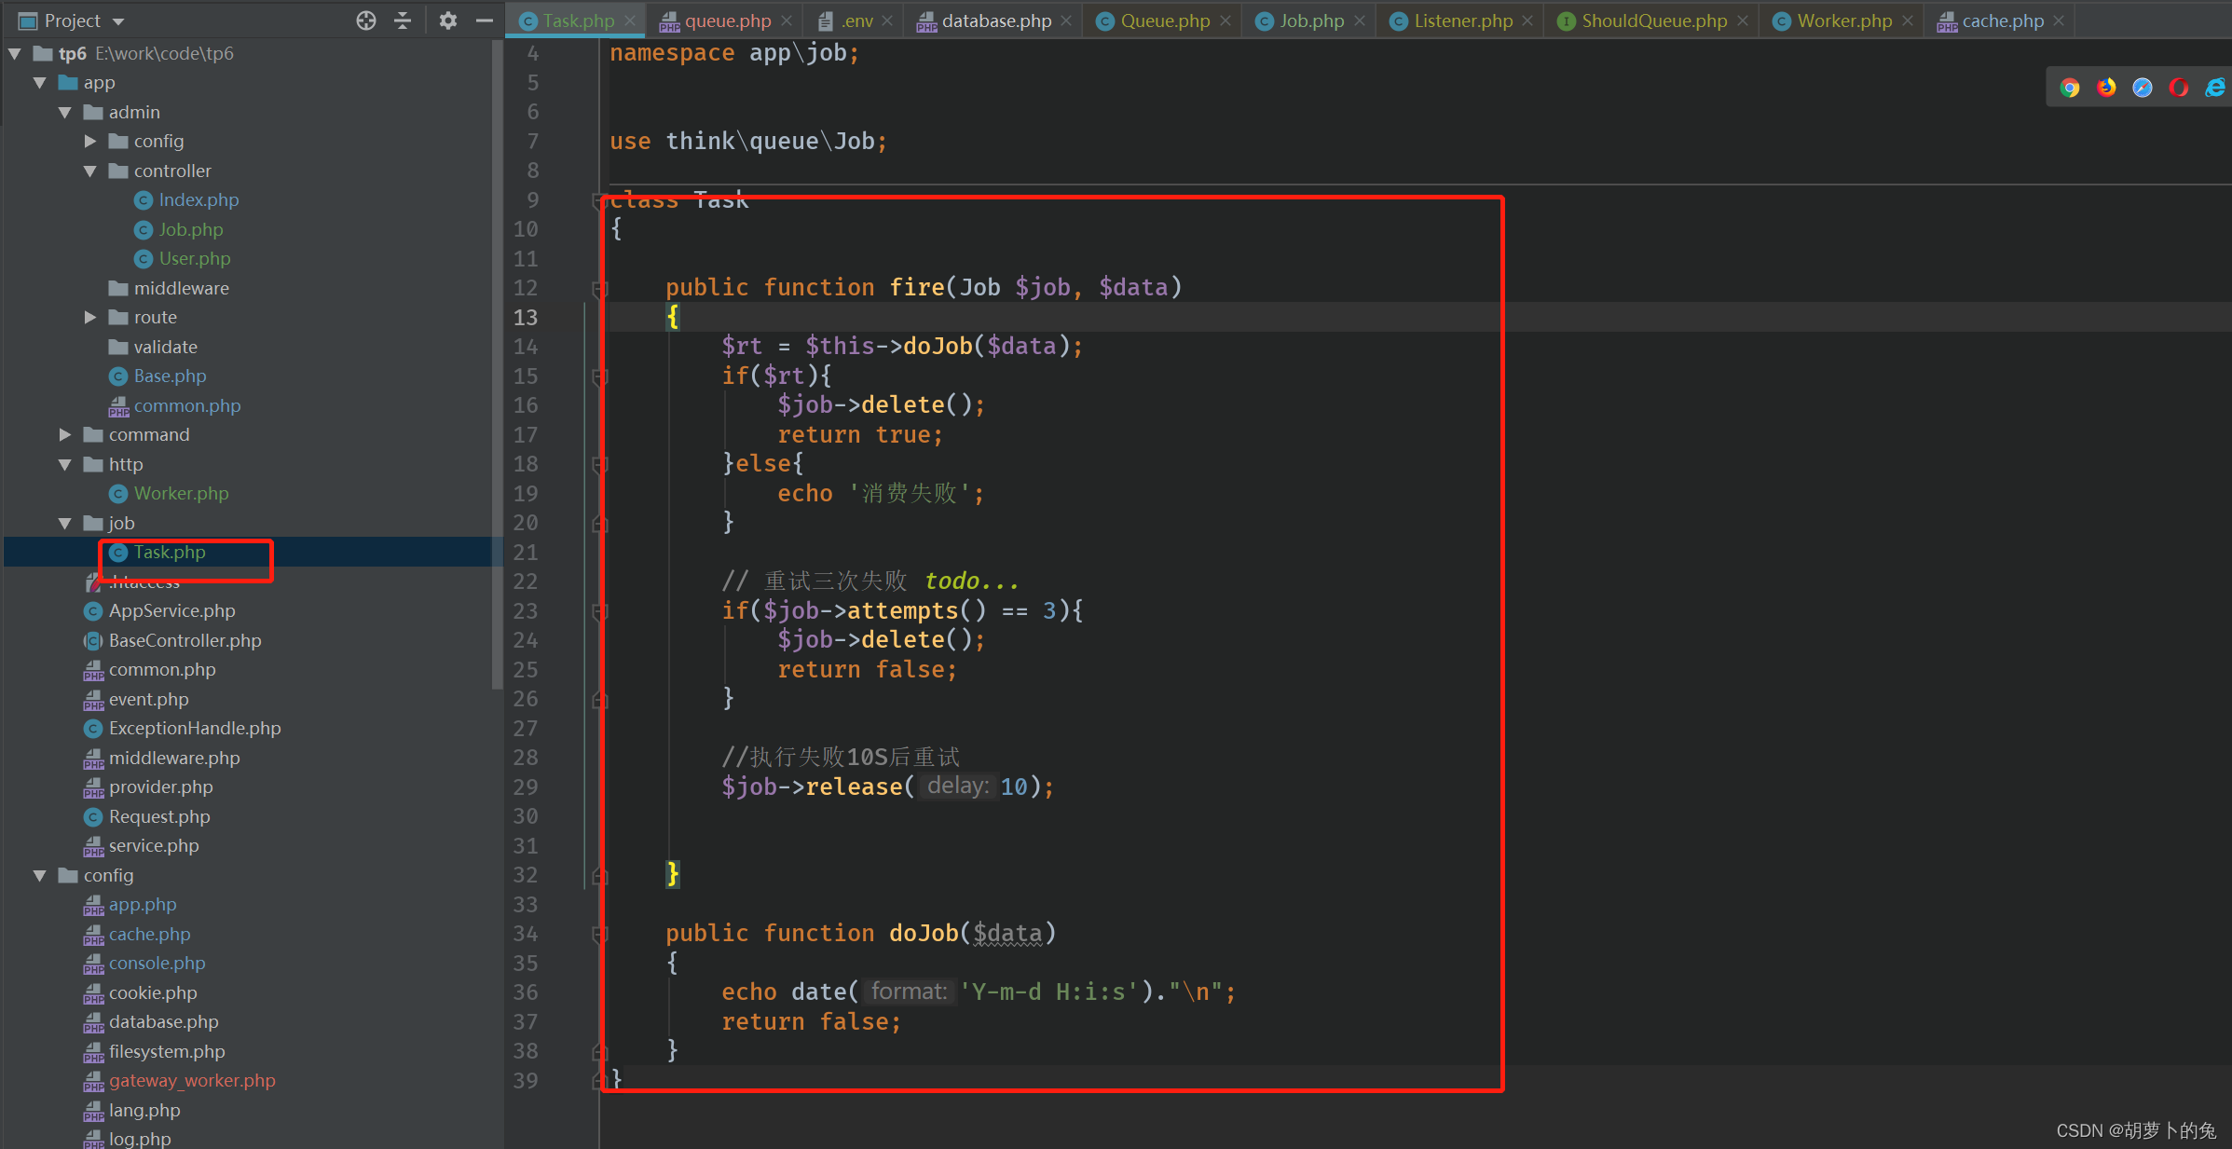Click line number 29 in the gutter

pyautogui.click(x=526, y=787)
